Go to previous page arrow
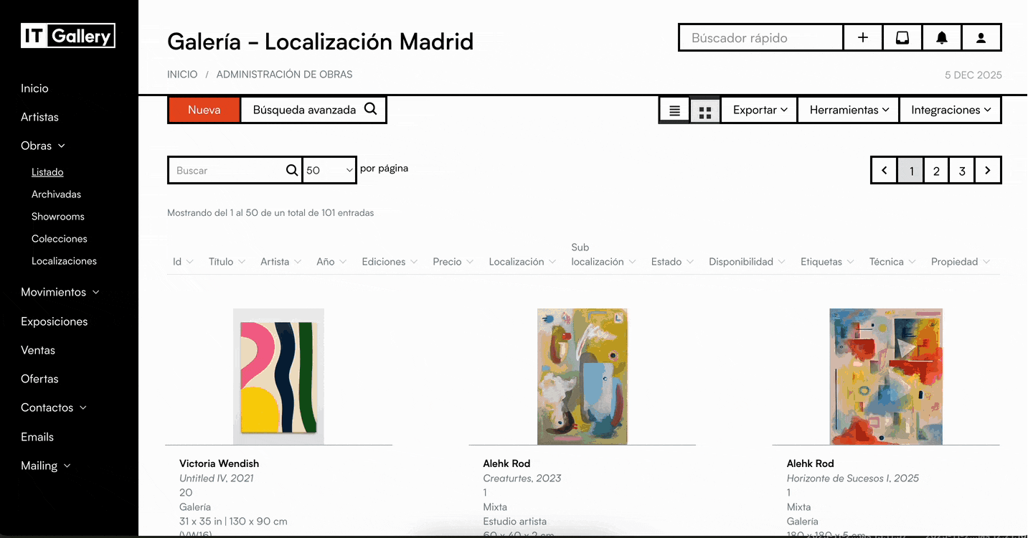Image resolution: width=1028 pixels, height=538 pixels. coord(885,171)
